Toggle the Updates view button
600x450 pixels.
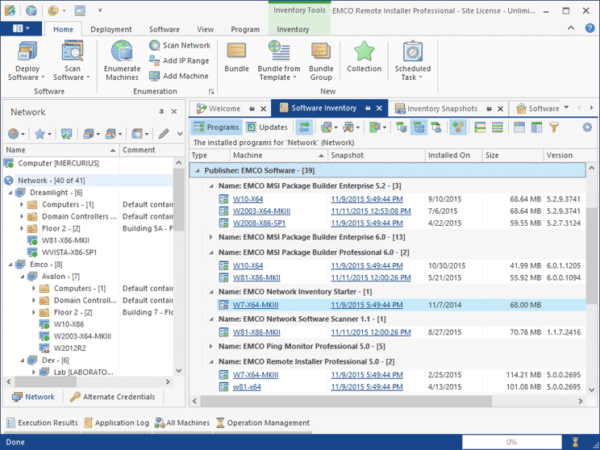coord(266,127)
